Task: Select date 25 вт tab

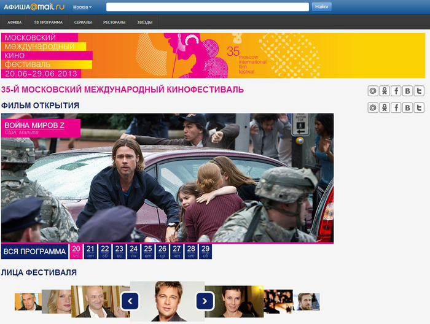Action: [x=148, y=252]
